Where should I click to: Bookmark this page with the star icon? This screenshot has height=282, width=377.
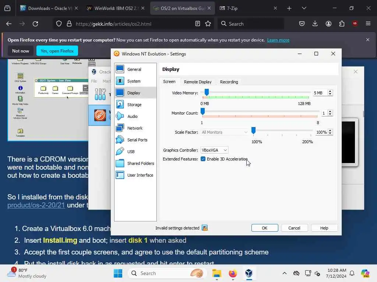[208, 24]
